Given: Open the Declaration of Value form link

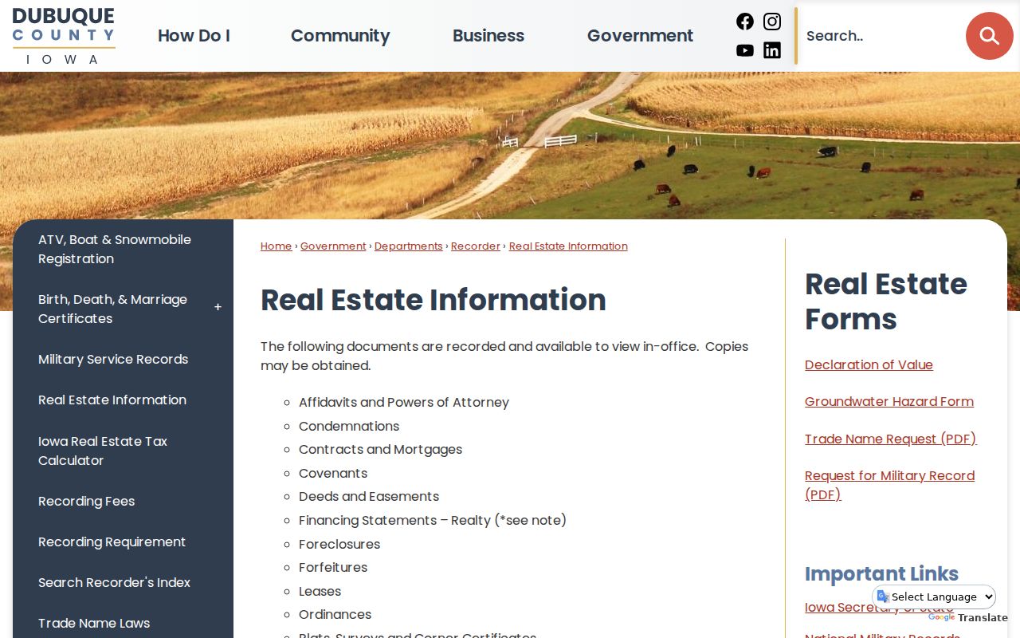Looking at the screenshot, I should tap(869, 364).
